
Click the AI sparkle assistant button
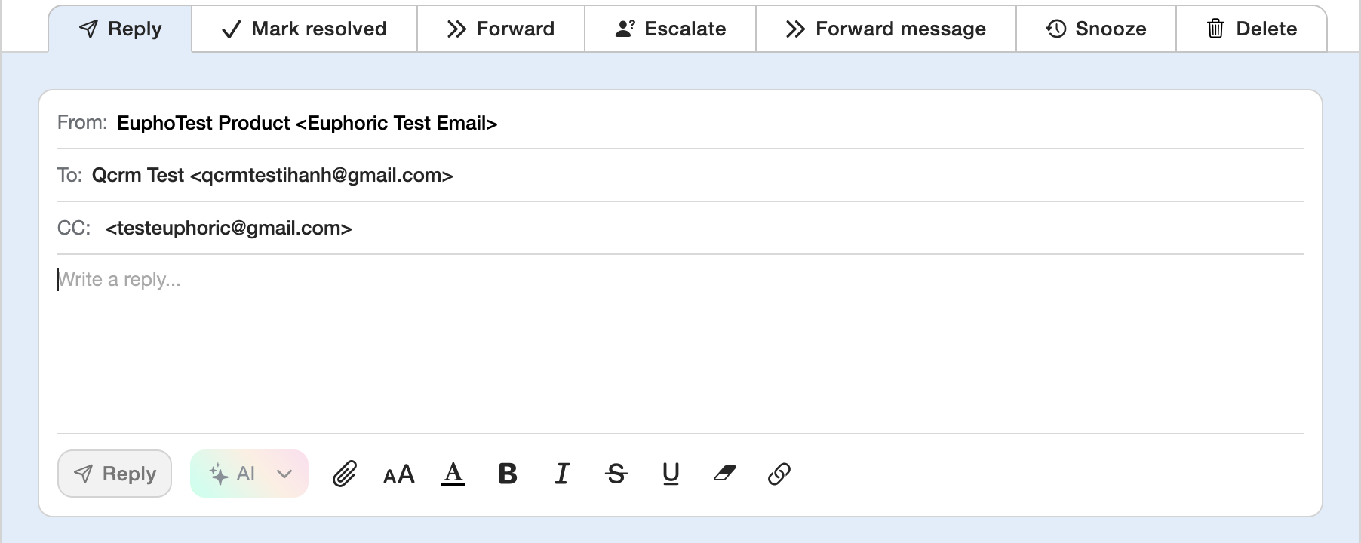pos(232,474)
